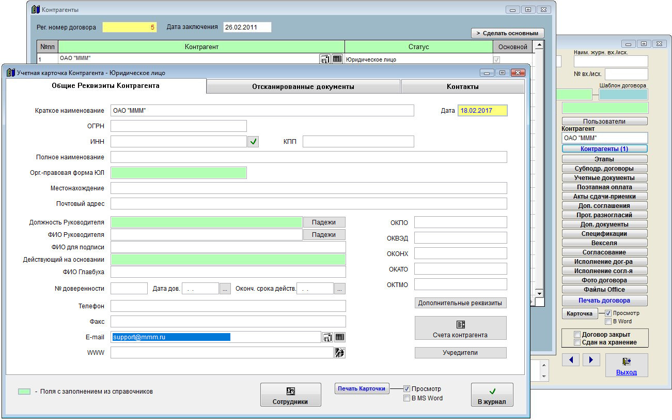Image resolution: width=672 pixels, height=420 pixels.
Task: Check the Сдан на хранение option
Action: [577, 342]
